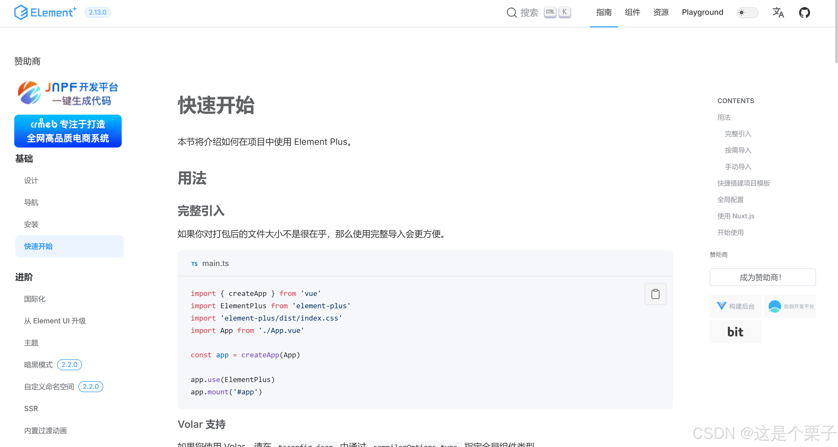Image resolution: width=838 pixels, height=447 pixels.
Task: Toggle the dark mode switch
Action: point(747,13)
